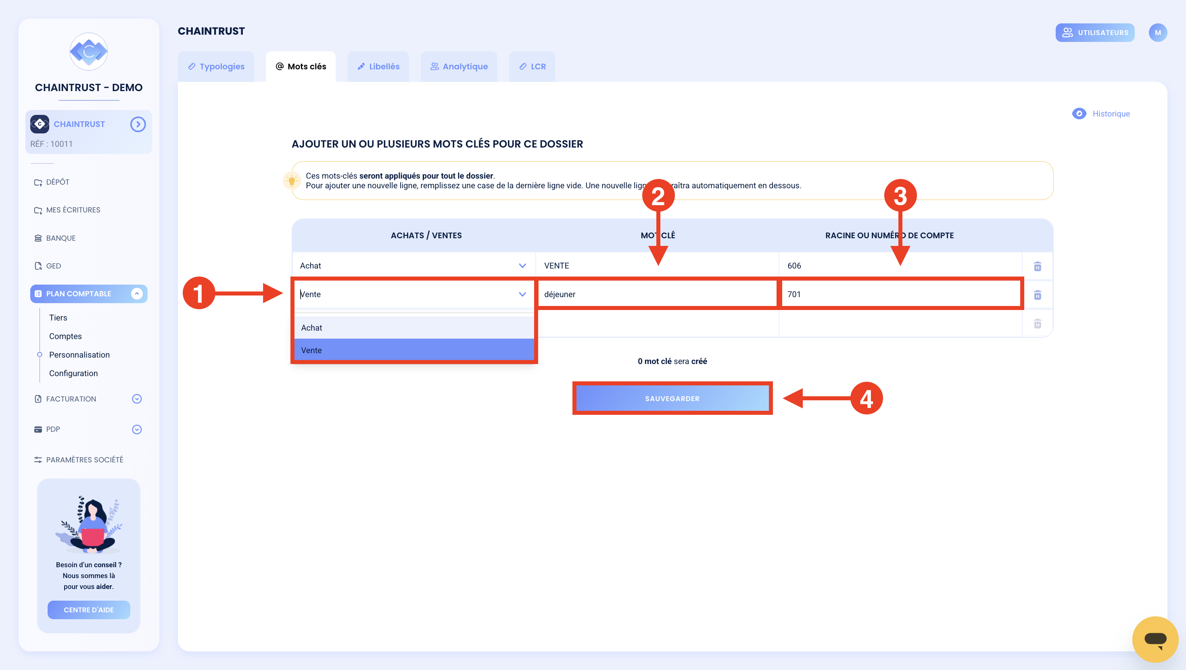Open Tiers under Plan comptable
This screenshot has height=670, width=1186.
coord(58,318)
